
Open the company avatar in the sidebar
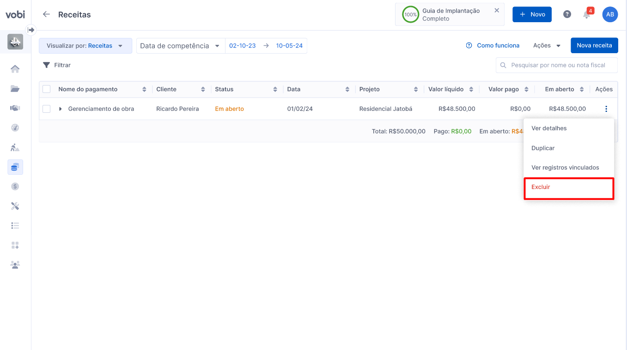15,42
